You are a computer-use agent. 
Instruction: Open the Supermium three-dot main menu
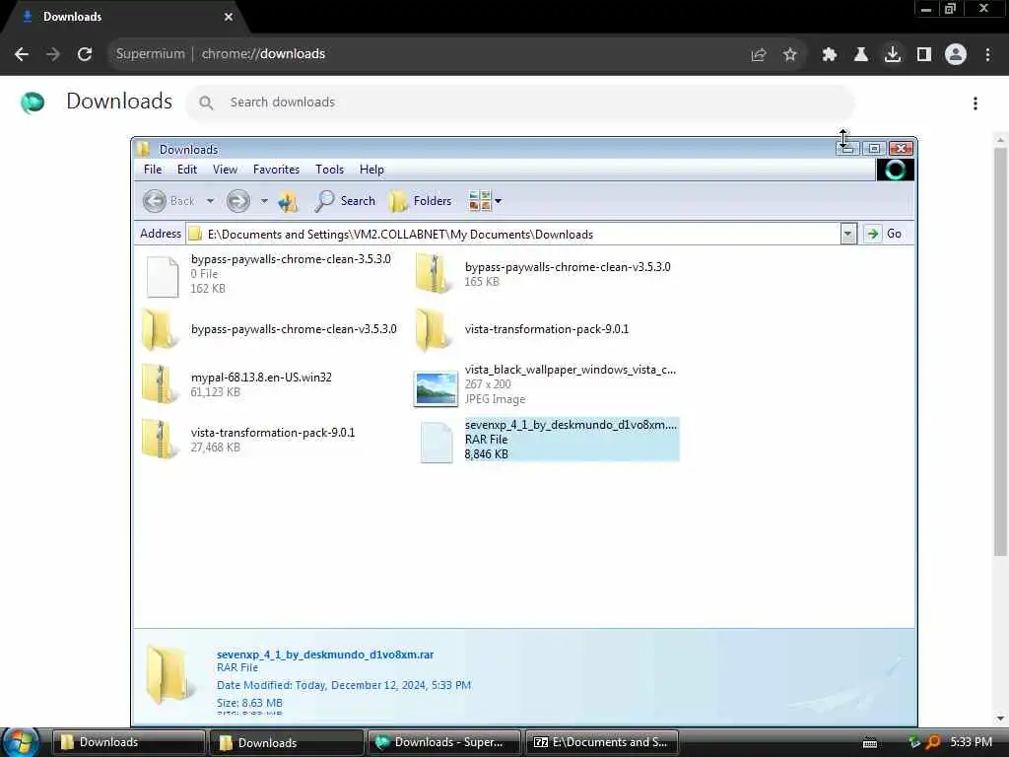pos(987,55)
